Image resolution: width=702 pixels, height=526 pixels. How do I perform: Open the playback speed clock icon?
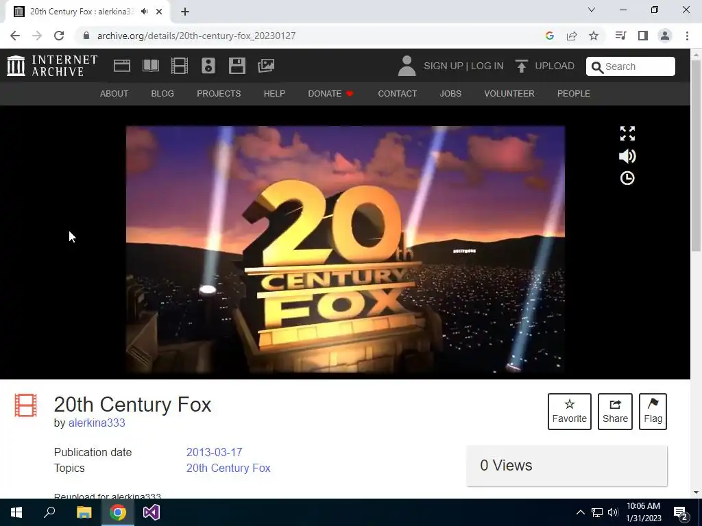pos(627,178)
